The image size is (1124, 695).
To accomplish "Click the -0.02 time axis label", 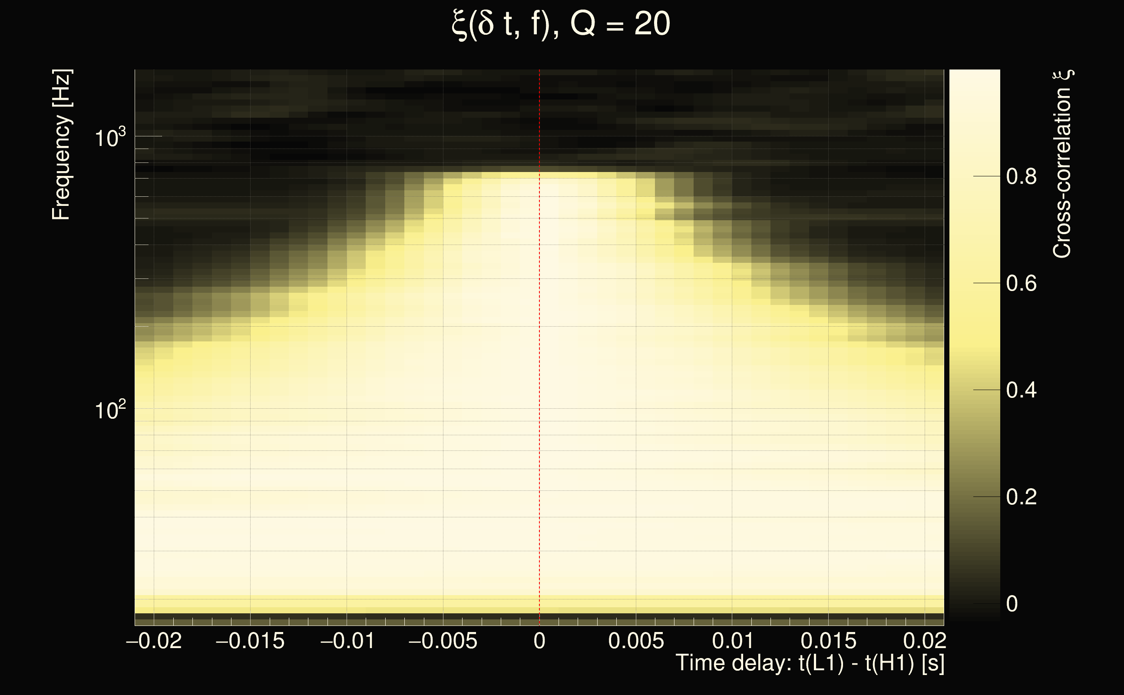I will 154,641.
